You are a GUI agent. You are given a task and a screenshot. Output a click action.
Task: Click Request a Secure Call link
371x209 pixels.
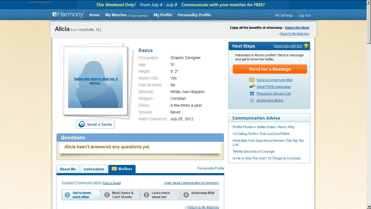[274, 94]
